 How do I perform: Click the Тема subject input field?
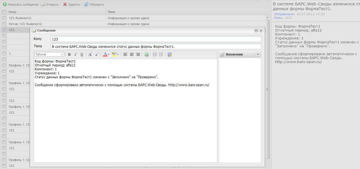click(x=156, y=46)
